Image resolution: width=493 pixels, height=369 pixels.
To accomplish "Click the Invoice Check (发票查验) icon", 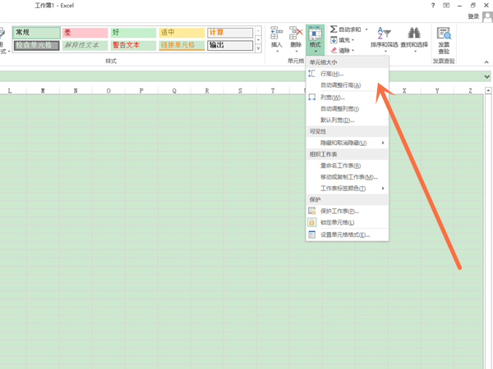I will click(444, 39).
